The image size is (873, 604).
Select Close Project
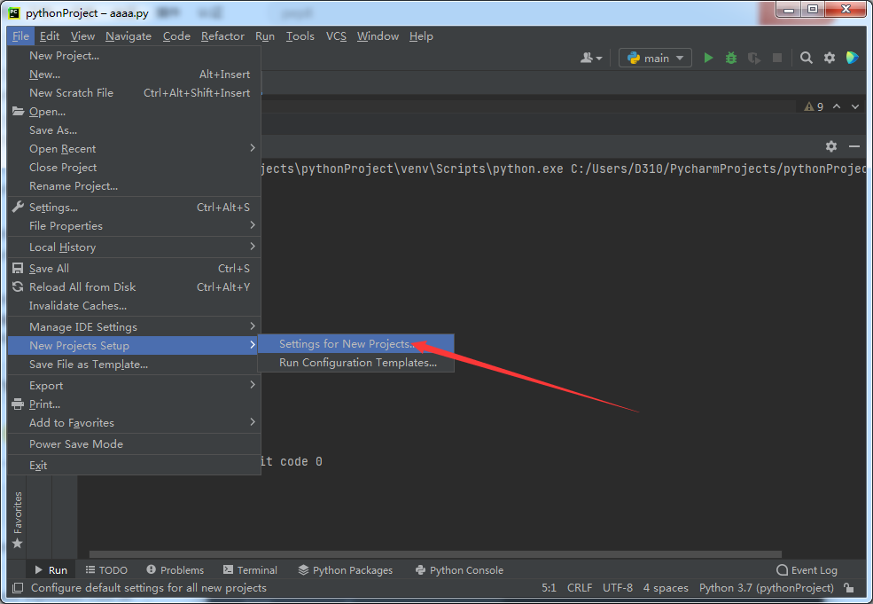[134, 167]
